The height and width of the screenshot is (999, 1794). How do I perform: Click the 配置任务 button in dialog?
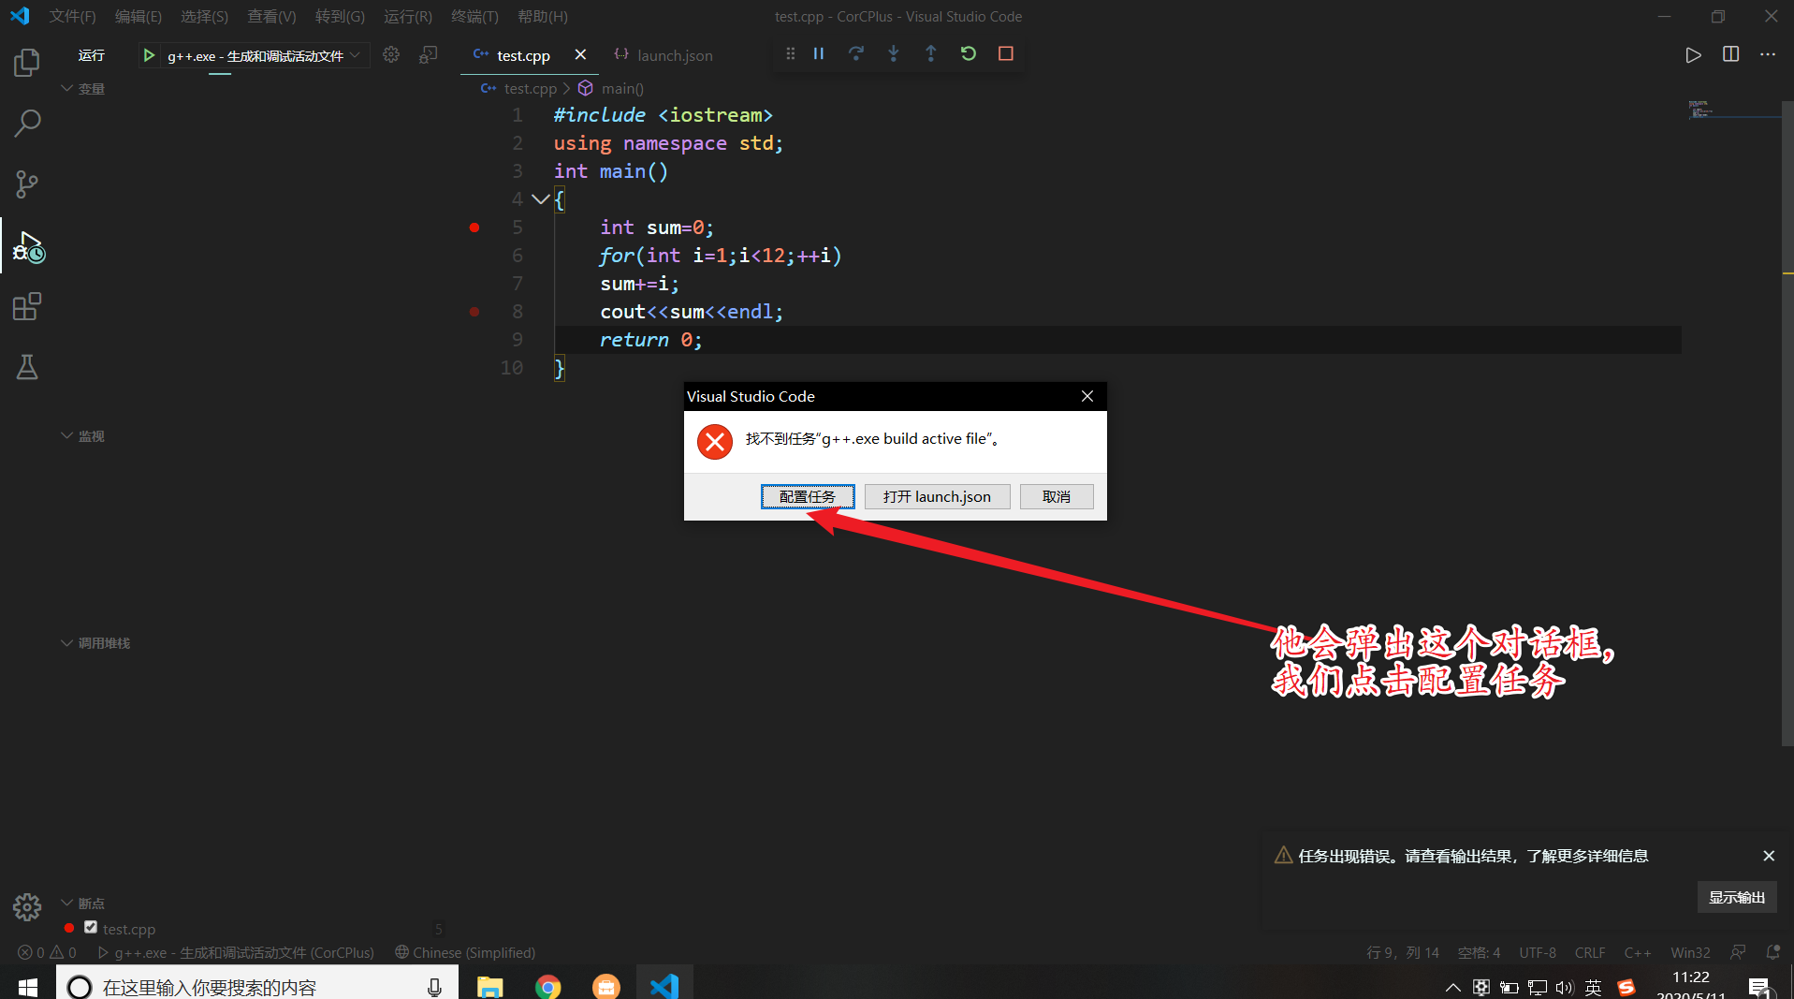(x=808, y=496)
